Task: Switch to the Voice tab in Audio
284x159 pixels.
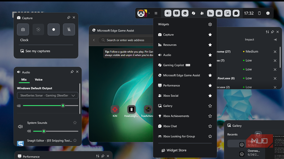Action: tap(39, 79)
